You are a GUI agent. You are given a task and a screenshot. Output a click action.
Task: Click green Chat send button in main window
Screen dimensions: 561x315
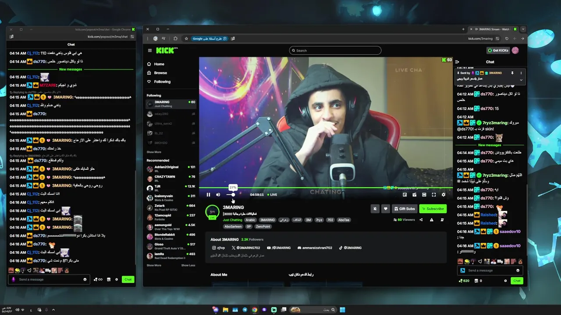click(x=517, y=281)
